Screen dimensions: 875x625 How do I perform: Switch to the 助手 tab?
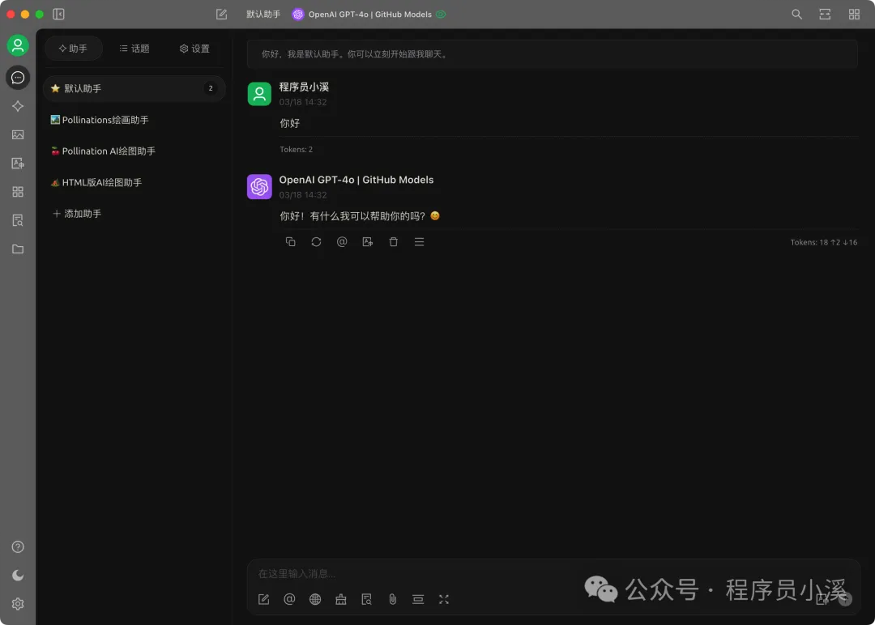[73, 49]
